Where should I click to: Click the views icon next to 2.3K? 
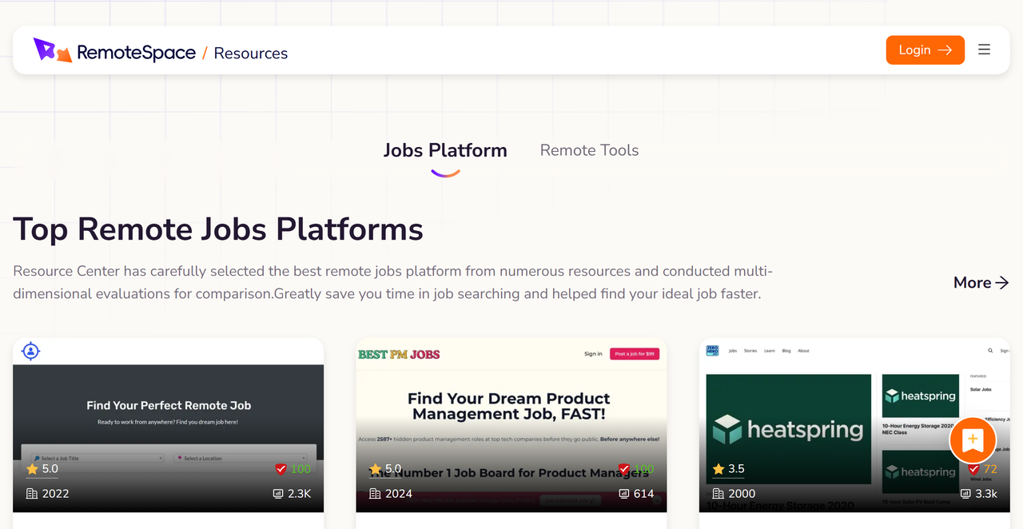[x=278, y=494]
